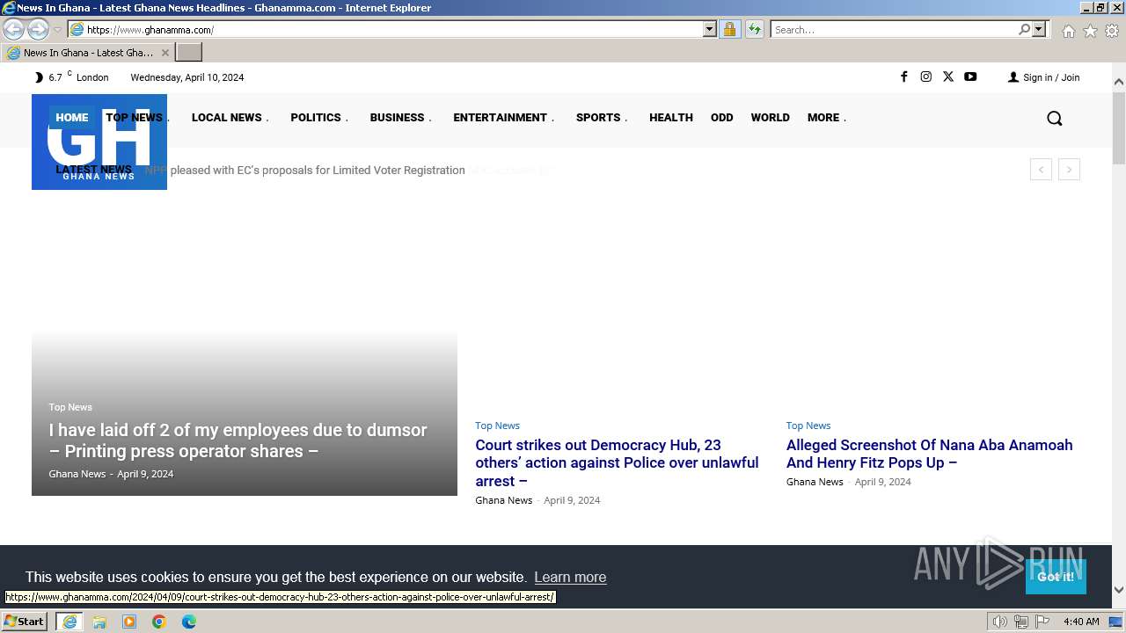Go to the HOME menu item
Screen dimensions: 1126x633
(72, 117)
